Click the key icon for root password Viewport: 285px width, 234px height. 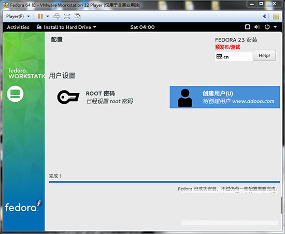pos(68,97)
